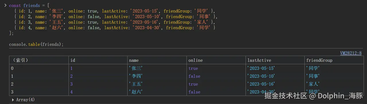367x104 pixels.
Task: Open the VM28212:8 source link
Action: coord(351,53)
